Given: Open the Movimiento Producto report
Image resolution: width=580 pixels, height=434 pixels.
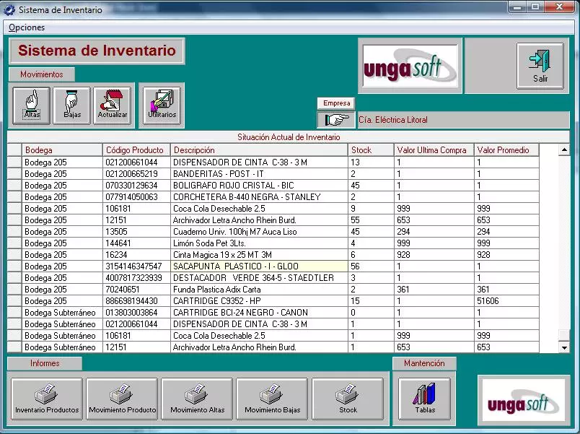Looking at the screenshot, I should (122, 397).
